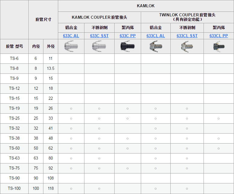Select the TS-100 hose model cell
The image size is (234, 194).
click(14, 188)
